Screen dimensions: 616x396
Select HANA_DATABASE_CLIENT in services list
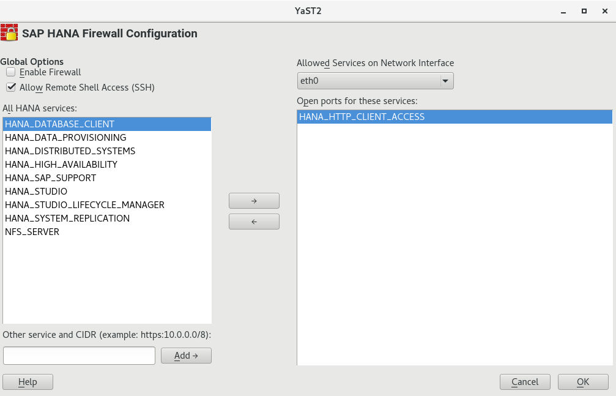coord(59,124)
